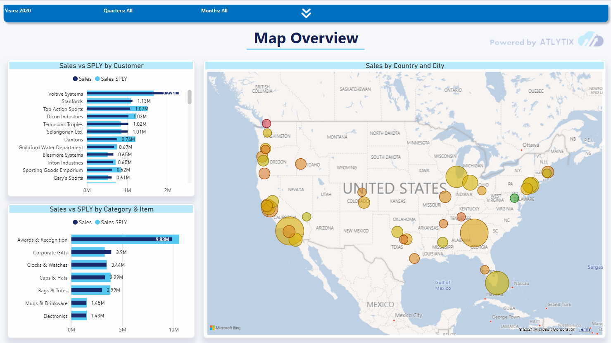Click the large bubble over Georgia
Screen dimensions: 611x343
(474, 233)
